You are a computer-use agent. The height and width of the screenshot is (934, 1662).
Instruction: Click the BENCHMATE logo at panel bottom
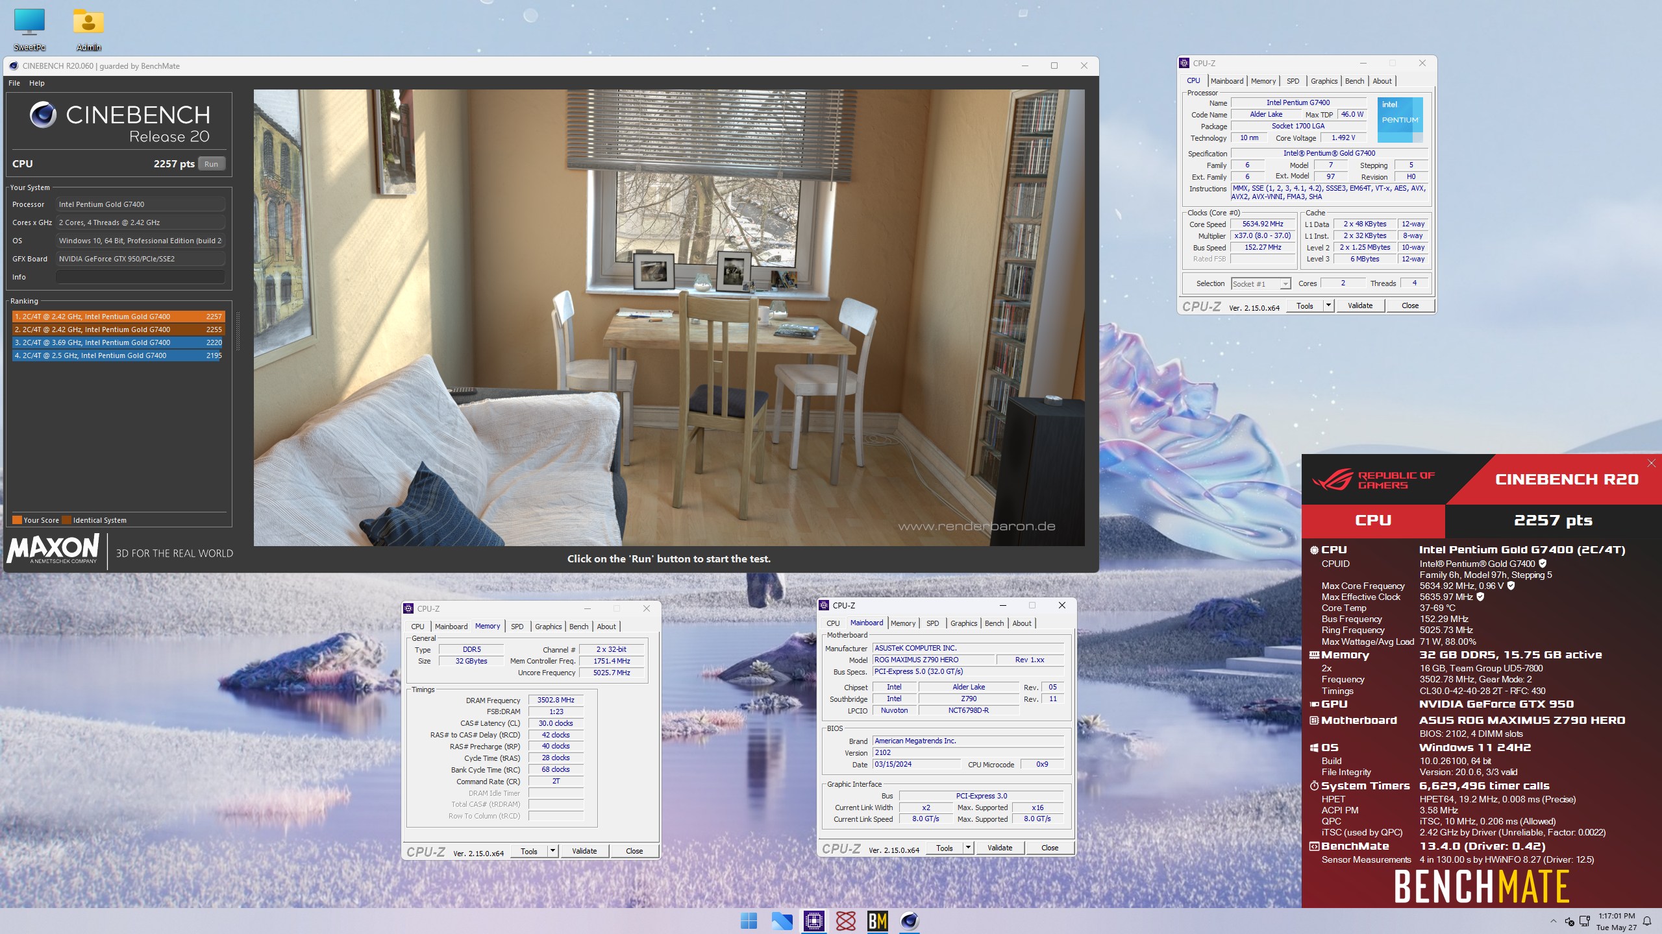click(x=1482, y=886)
